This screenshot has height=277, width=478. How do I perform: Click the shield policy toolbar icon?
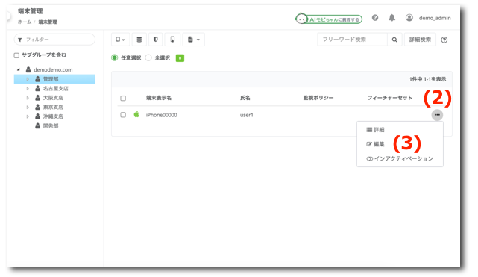[155, 40]
